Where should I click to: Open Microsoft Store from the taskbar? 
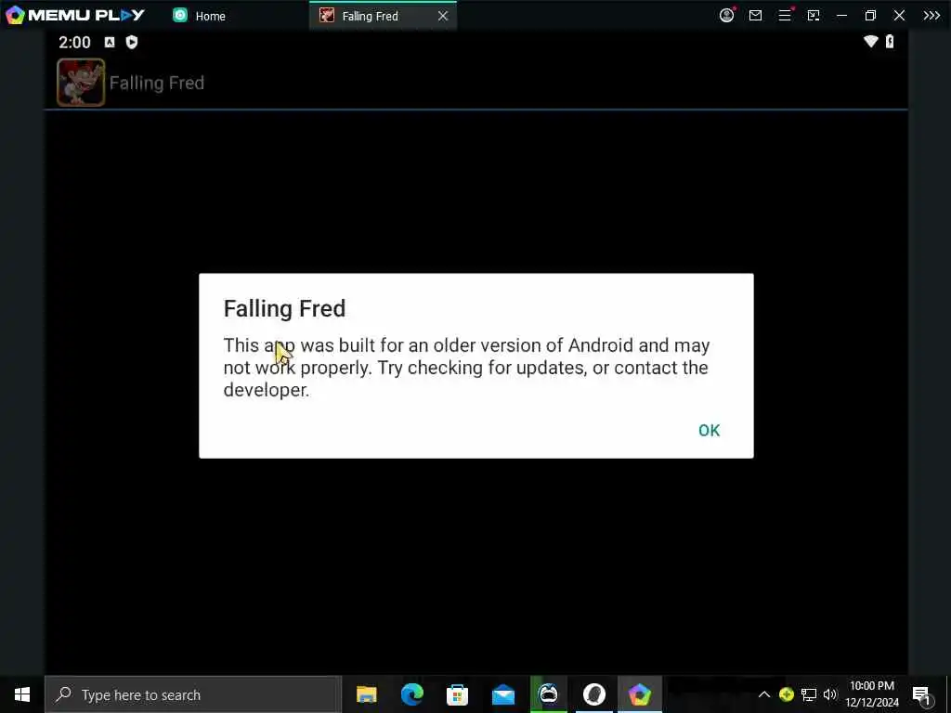(457, 694)
